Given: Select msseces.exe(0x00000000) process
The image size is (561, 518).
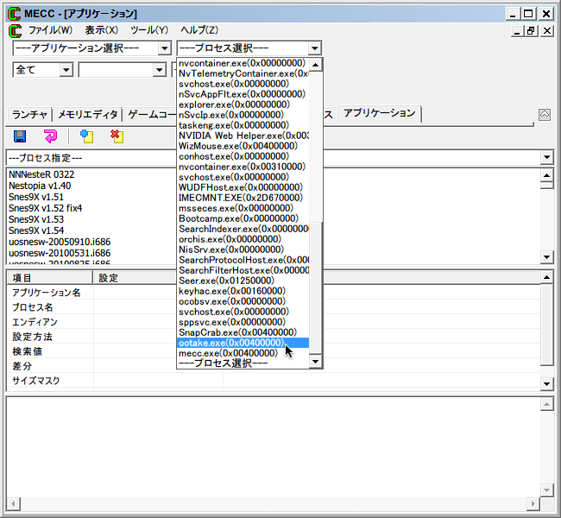Looking at the screenshot, I should tap(243, 208).
